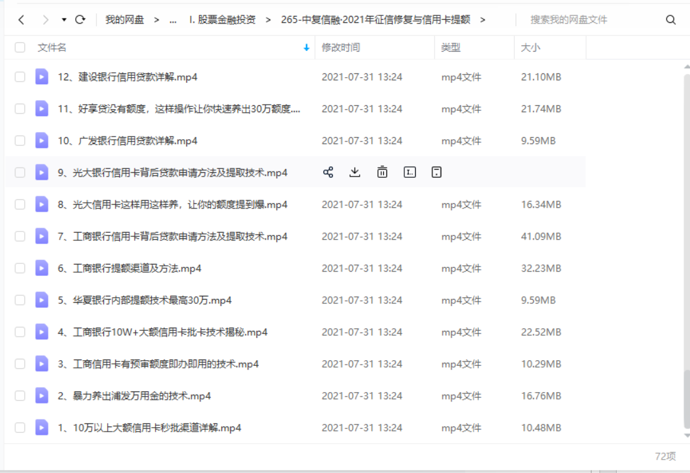The width and height of the screenshot is (690, 473).
Task: Sort by 大小 column
Action: coord(531,47)
